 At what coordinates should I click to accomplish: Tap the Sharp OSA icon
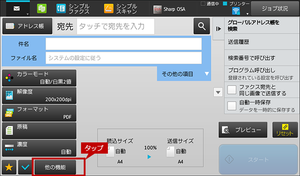[158, 9]
